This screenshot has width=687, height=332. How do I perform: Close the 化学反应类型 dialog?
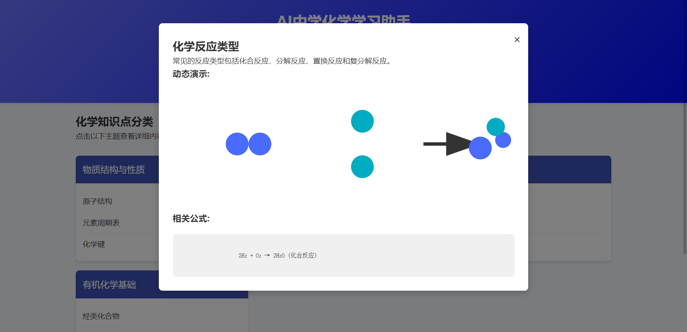(517, 40)
